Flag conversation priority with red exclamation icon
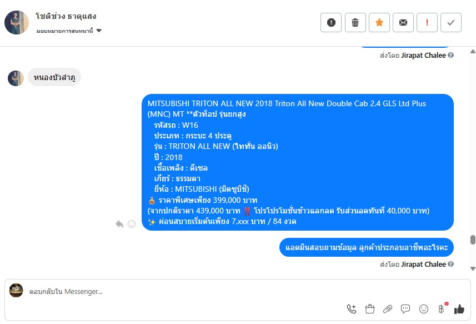The width and height of the screenshot is (476, 324). [x=427, y=22]
